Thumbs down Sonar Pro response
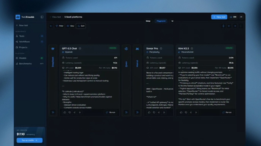 (154, 112)
